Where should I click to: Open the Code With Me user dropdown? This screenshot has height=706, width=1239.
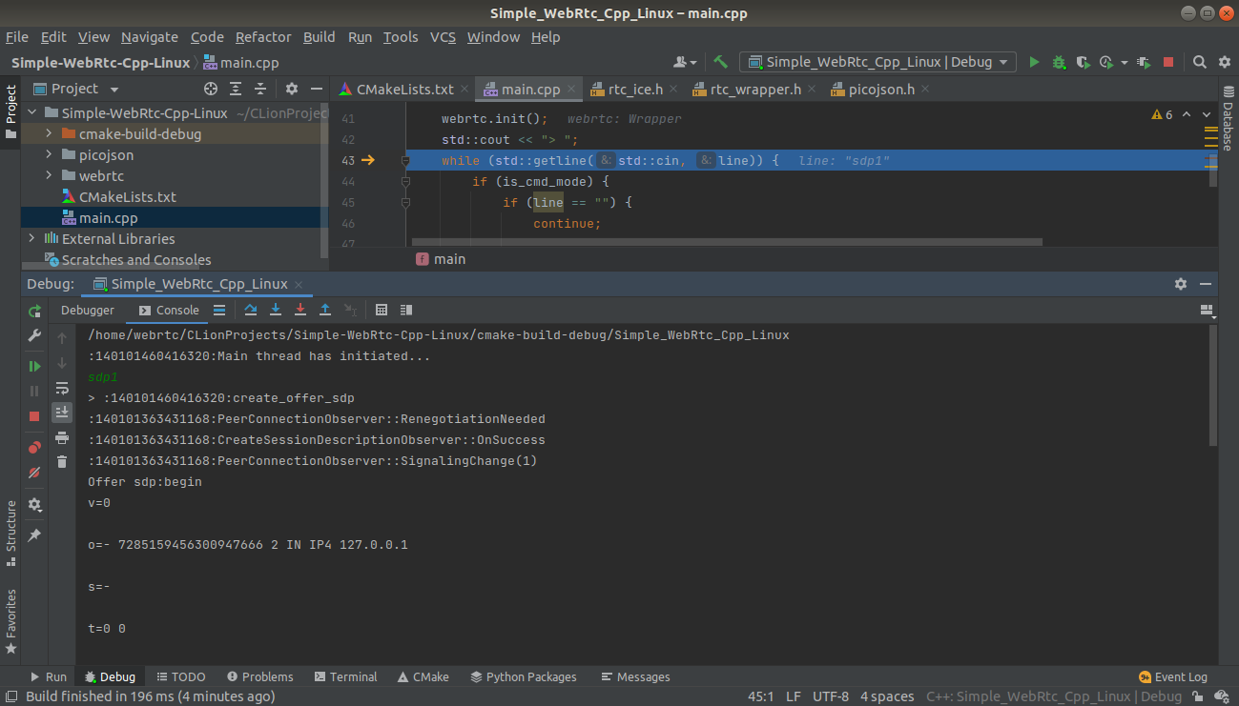[x=685, y=62]
